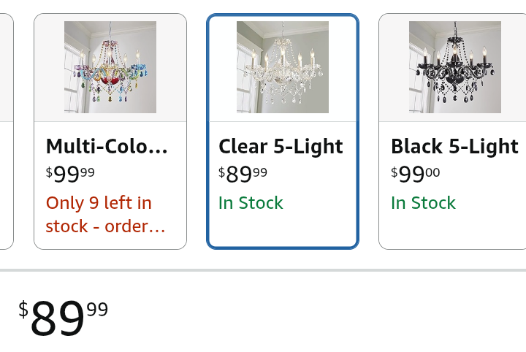Click the $99.00 price on Black option
This screenshot has height=352, width=526.
tap(415, 175)
